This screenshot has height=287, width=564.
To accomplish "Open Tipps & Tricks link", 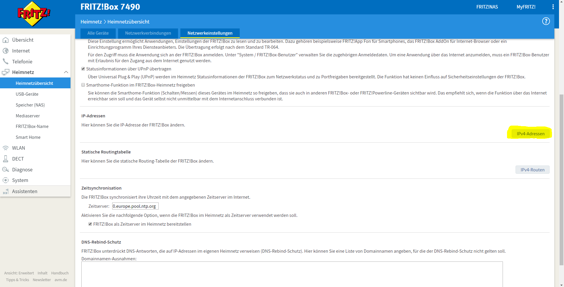I will [17, 280].
